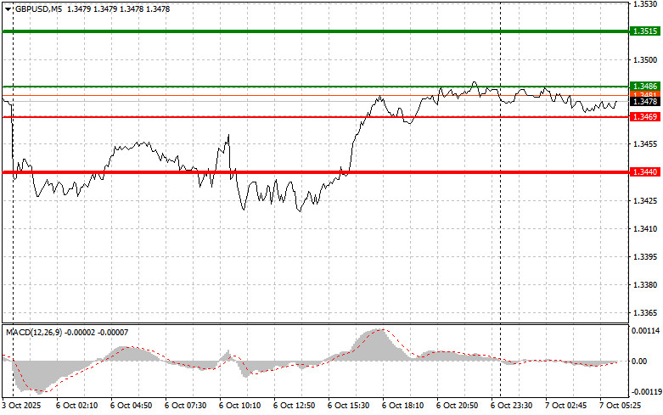663x415 pixels.
Task: Click the 1.3530 price scale value
Action: [644, 4]
